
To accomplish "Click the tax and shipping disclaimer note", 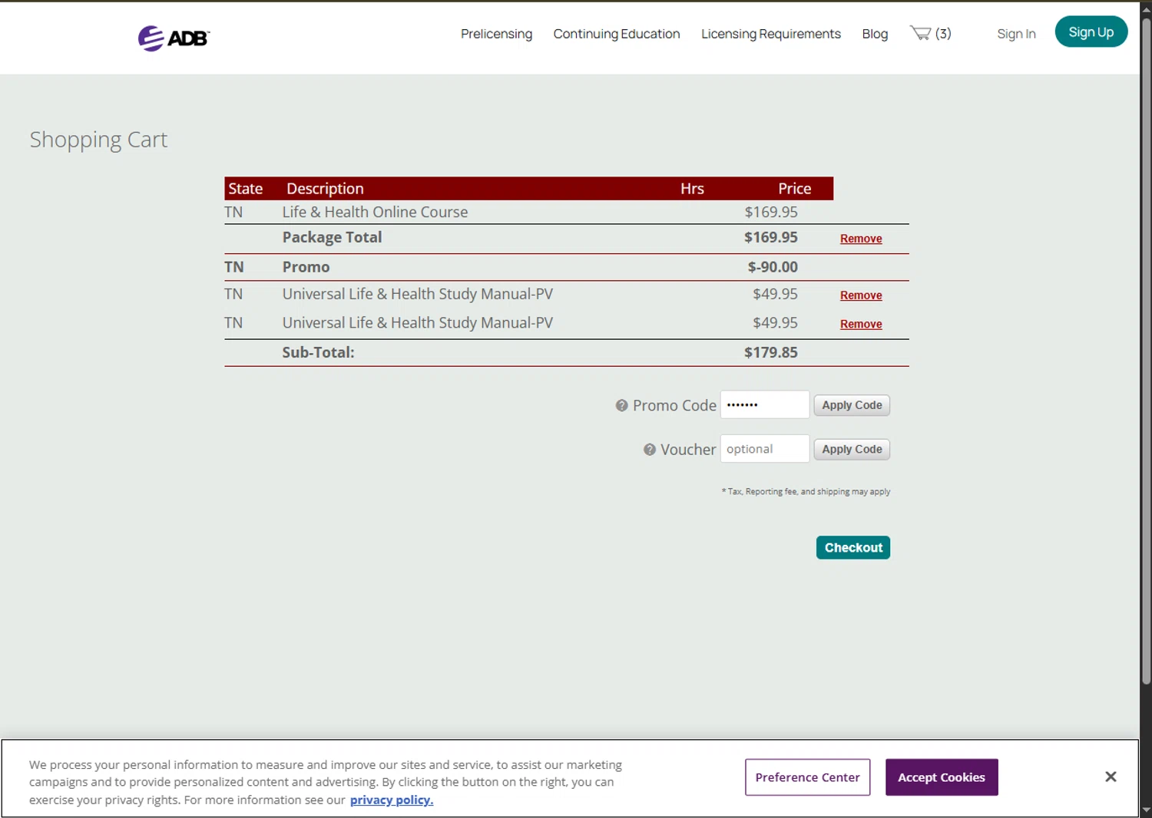I will 806,492.
